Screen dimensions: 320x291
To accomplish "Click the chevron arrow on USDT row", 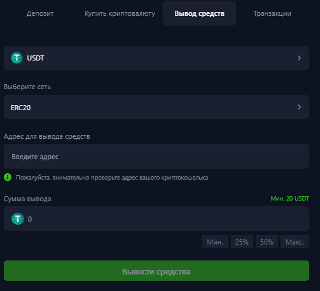I will pyautogui.click(x=299, y=58).
